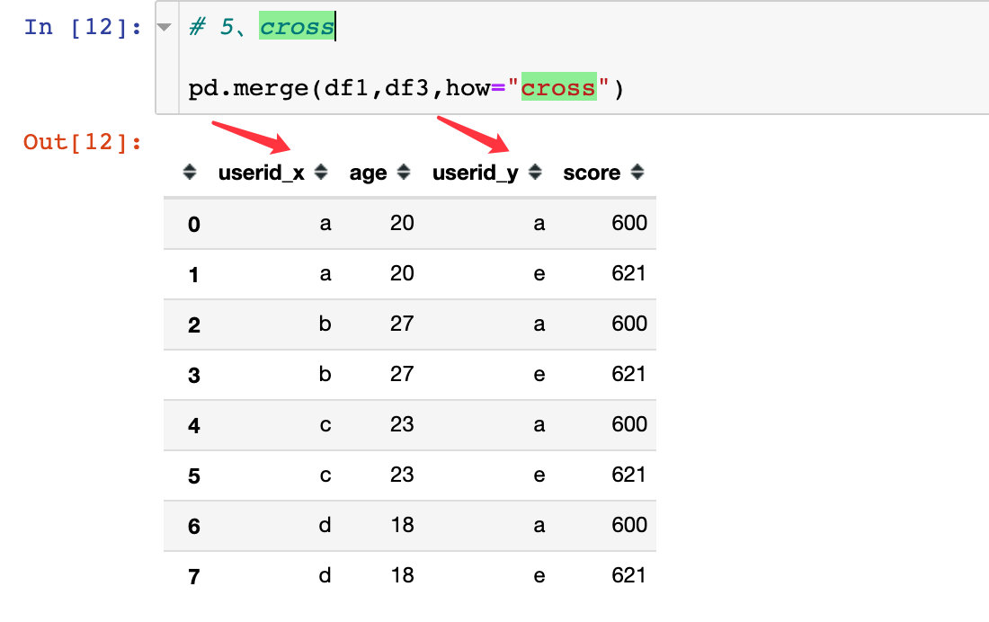
Task: Select row index 3
Action: pyautogui.click(x=193, y=376)
